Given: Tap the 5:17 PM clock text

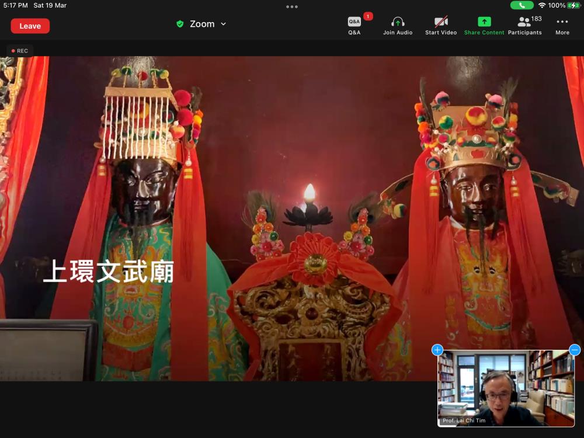Looking at the screenshot, I should tap(15, 5).
